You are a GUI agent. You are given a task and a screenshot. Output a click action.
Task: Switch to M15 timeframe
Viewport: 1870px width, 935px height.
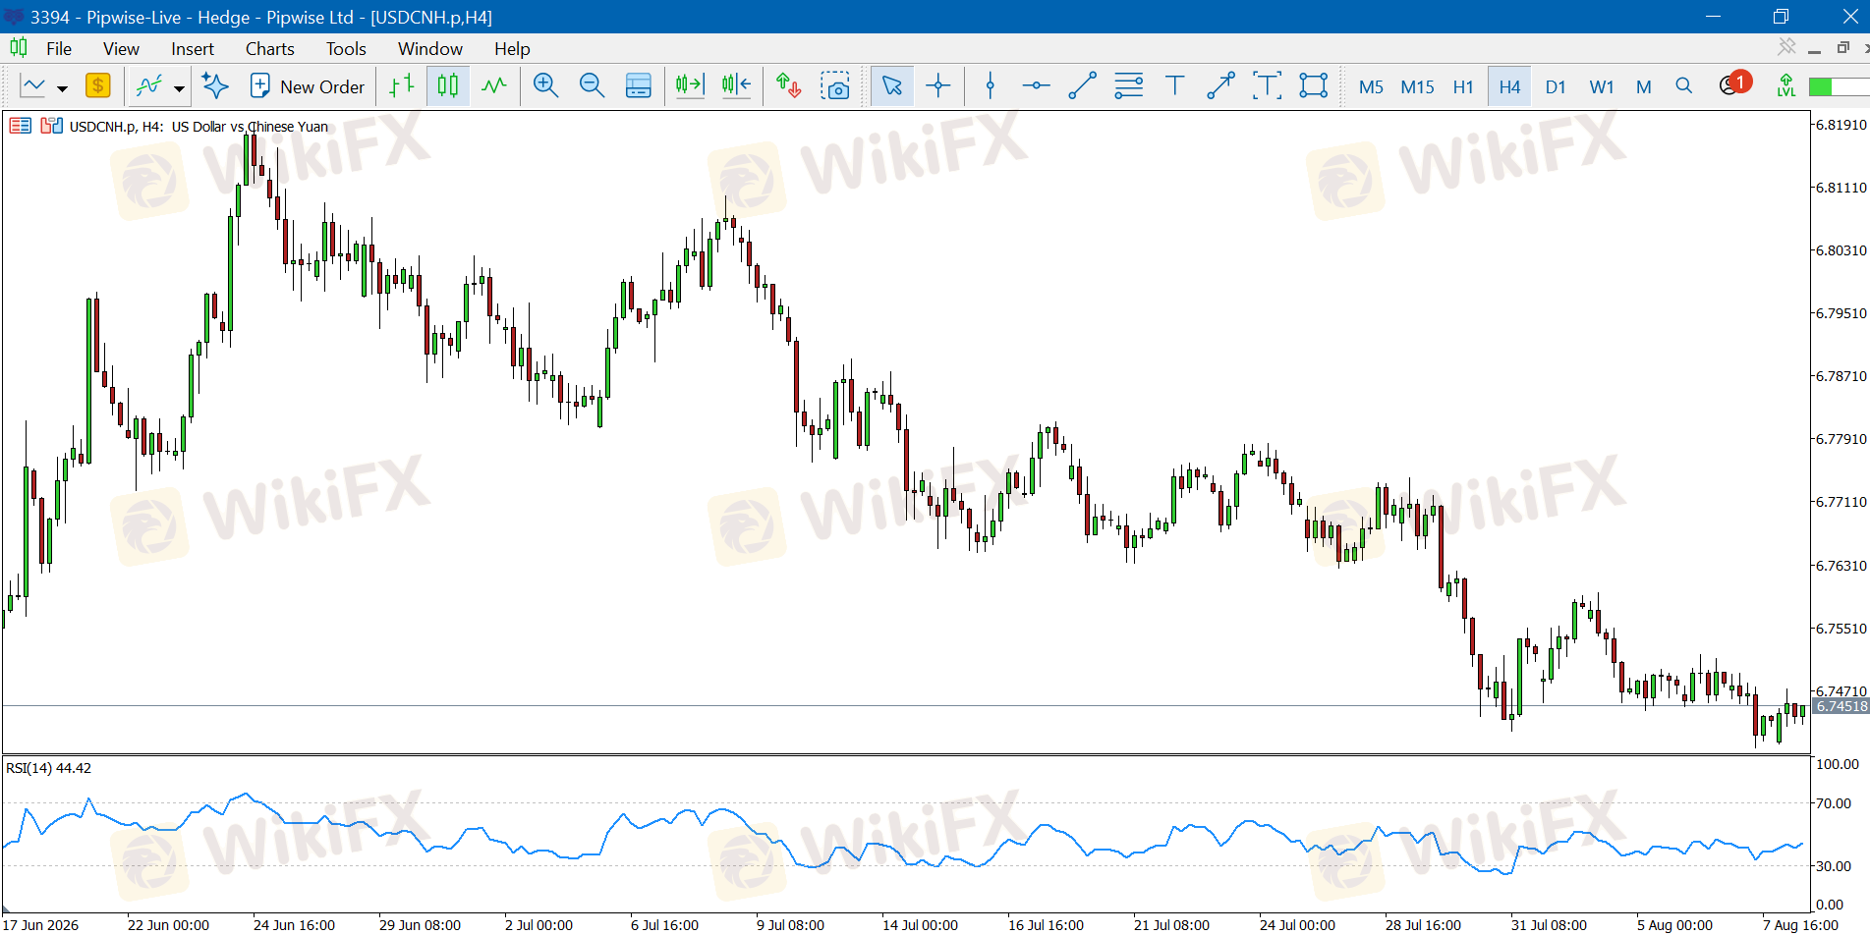tap(1417, 87)
